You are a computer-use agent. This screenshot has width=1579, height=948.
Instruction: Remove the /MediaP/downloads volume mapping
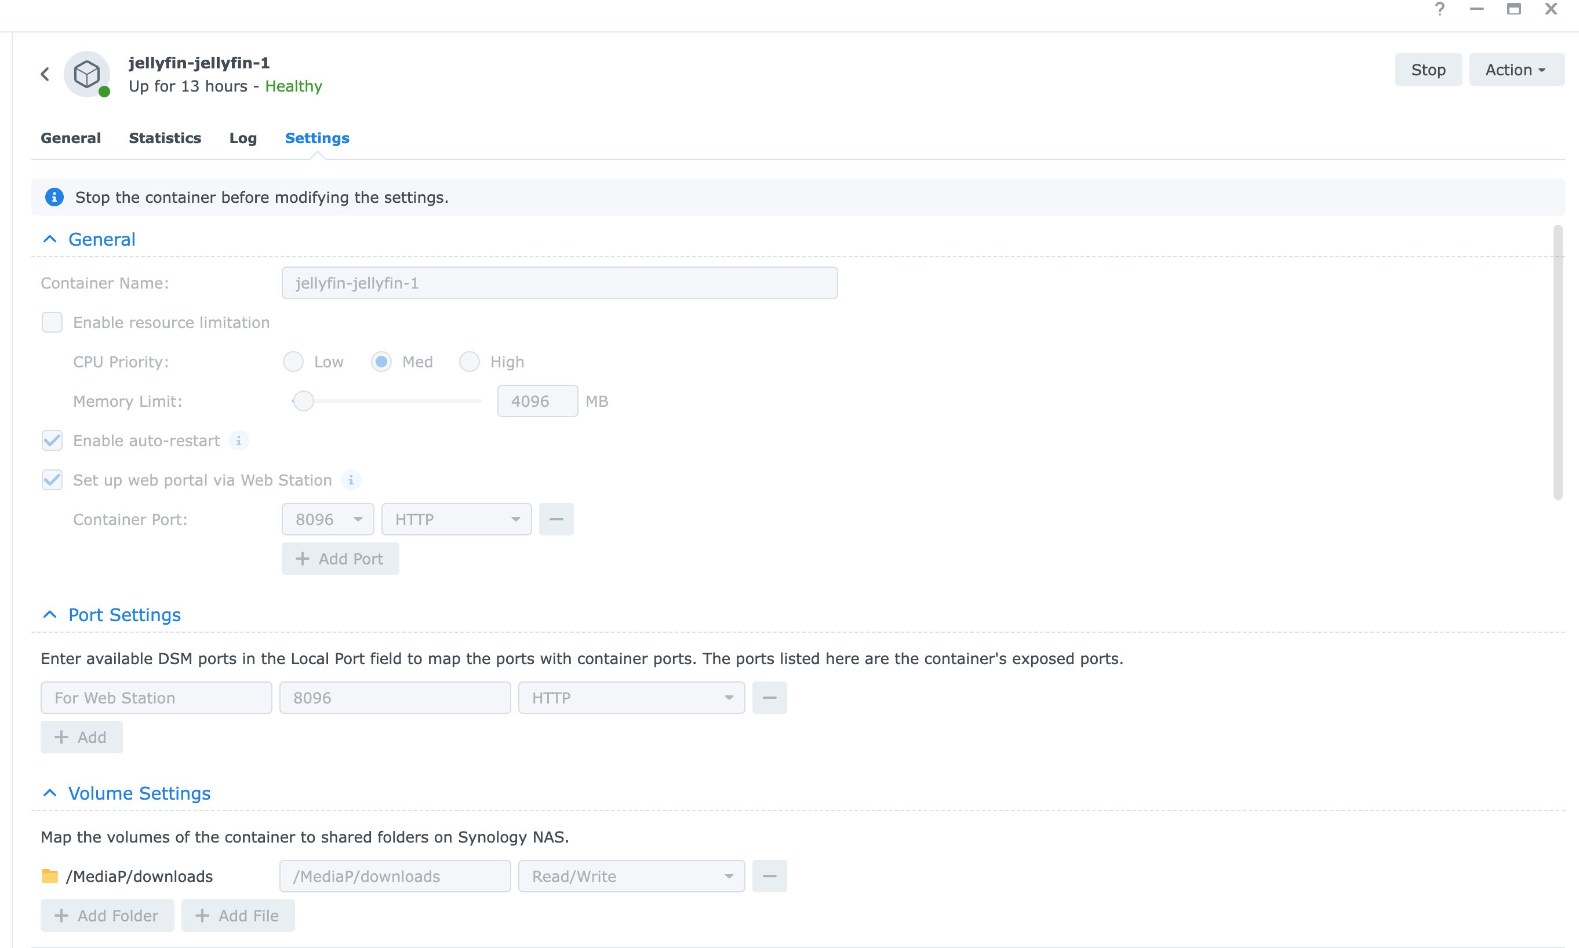click(769, 877)
